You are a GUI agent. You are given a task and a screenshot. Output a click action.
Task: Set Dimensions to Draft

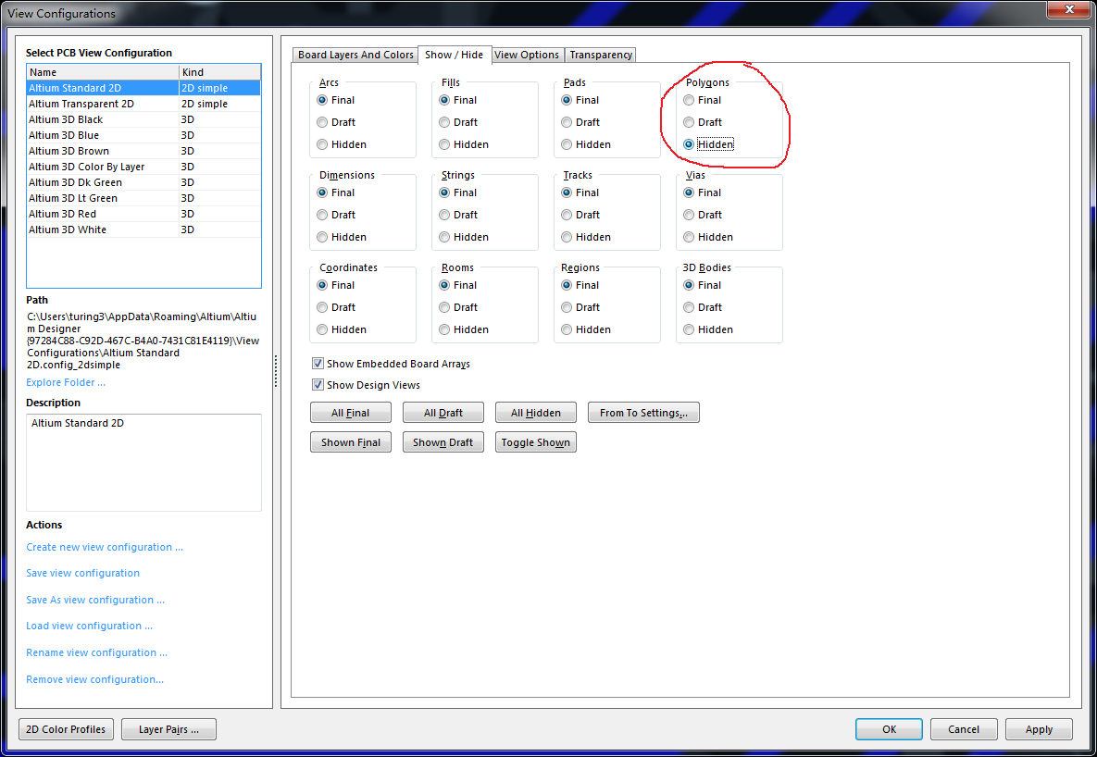click(x=322, y=215)
